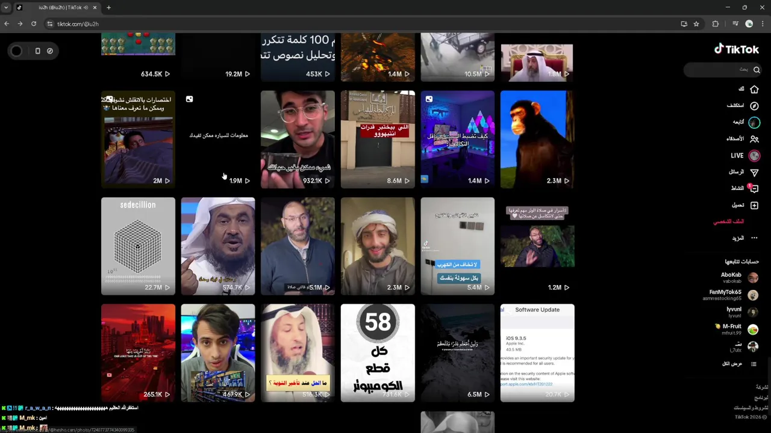Open the video with 22.7M views count
The image size is (771, 433).
138,246
